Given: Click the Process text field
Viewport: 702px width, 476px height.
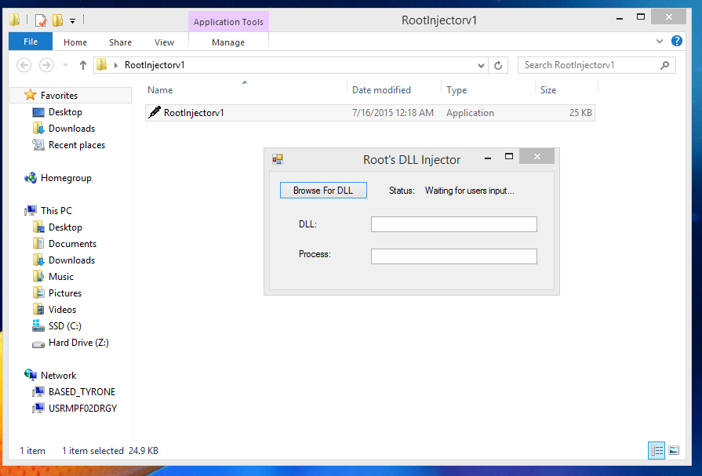Looking at the screenshot, I should tap(453, 256).
